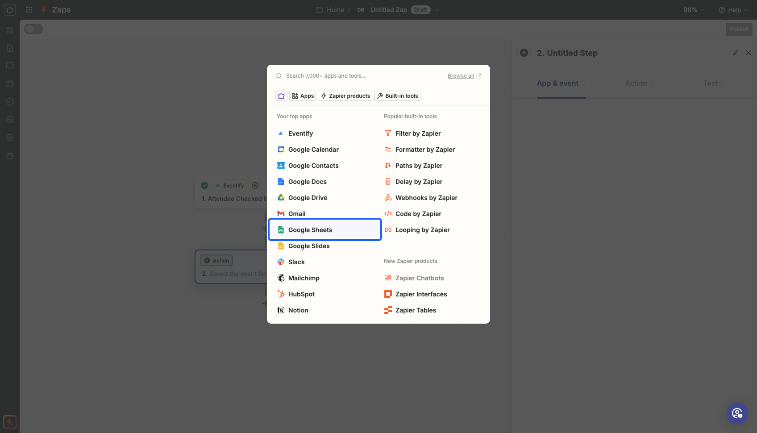Screen dimensions: 757x433
Task: Click the Browse all link
Action: (x=464, y=76)
